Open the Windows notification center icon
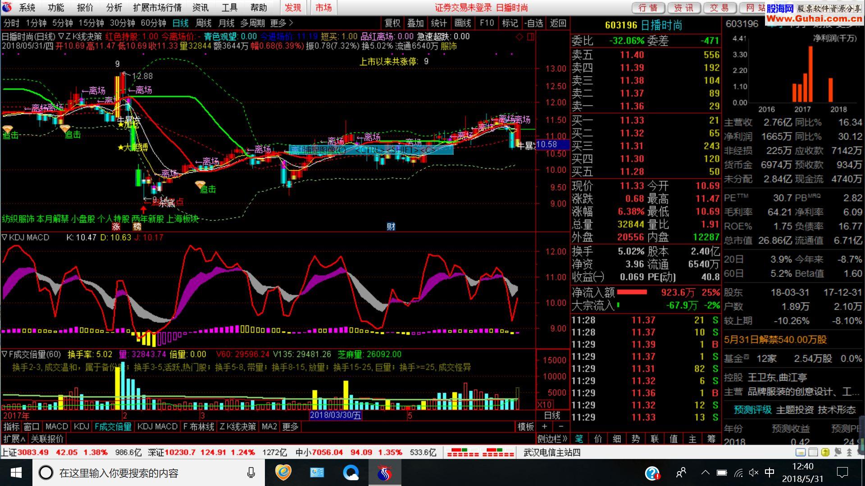865x486 pixels. point(842,473)
